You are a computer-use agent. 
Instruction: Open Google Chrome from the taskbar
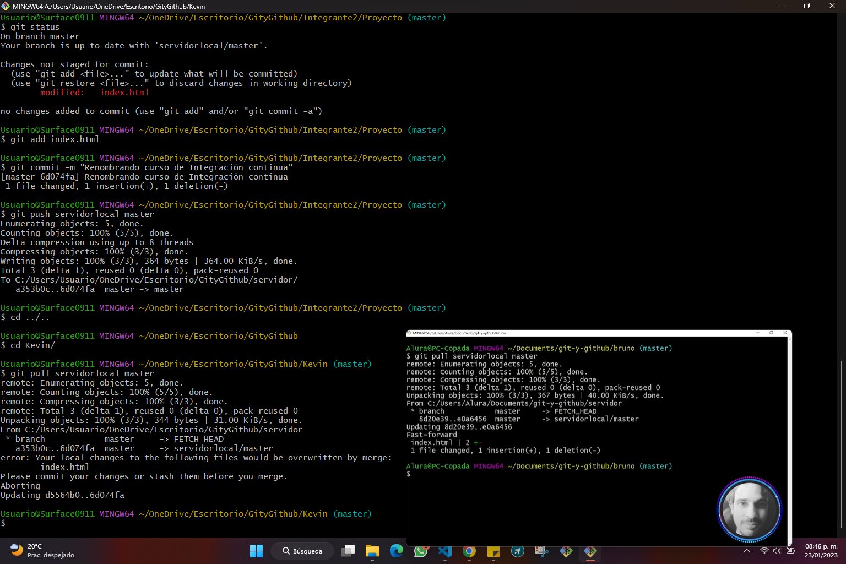[x=469, y=551]
